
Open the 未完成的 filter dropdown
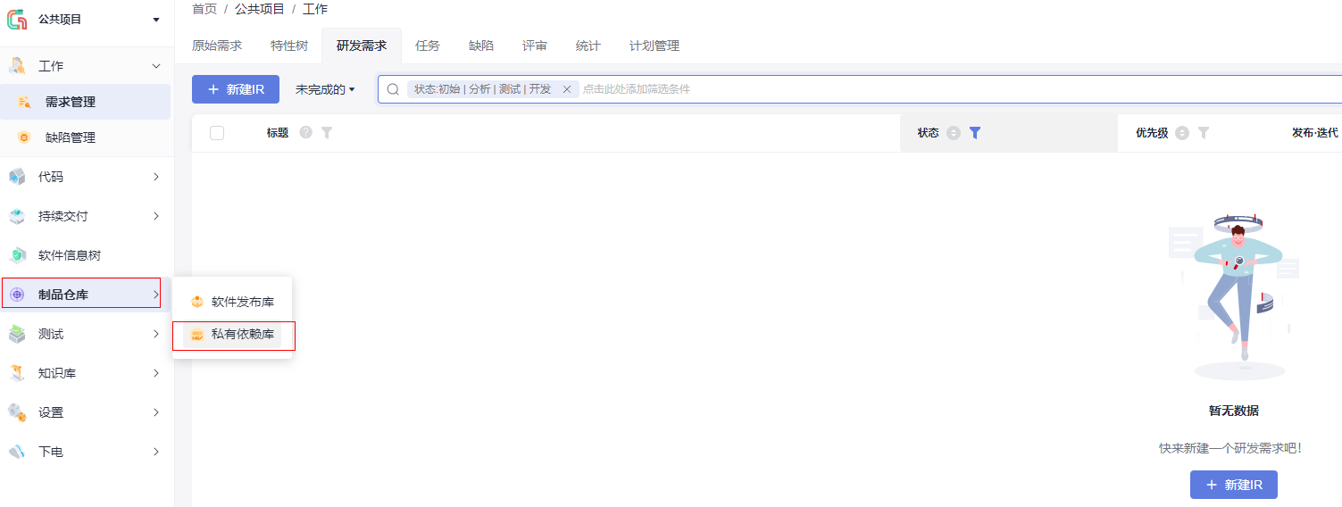(x=325, y=89)
